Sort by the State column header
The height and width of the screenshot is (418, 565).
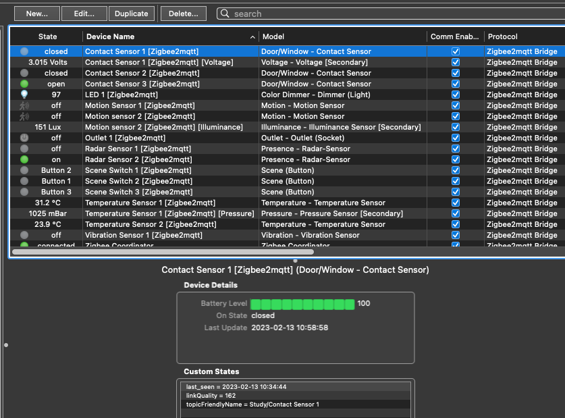point(47,36)
